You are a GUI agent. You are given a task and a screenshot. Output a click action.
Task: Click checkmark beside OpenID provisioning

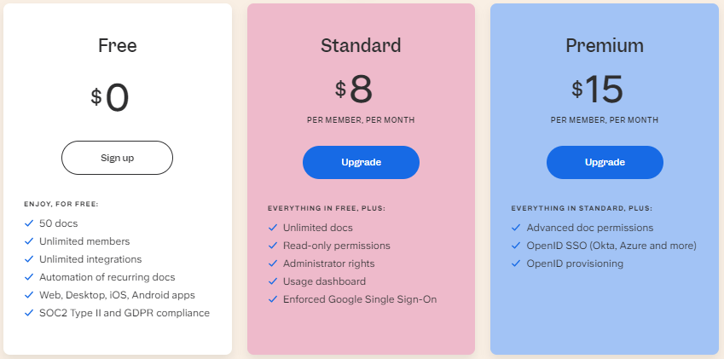pyautogui.click(x=516, y=263)
